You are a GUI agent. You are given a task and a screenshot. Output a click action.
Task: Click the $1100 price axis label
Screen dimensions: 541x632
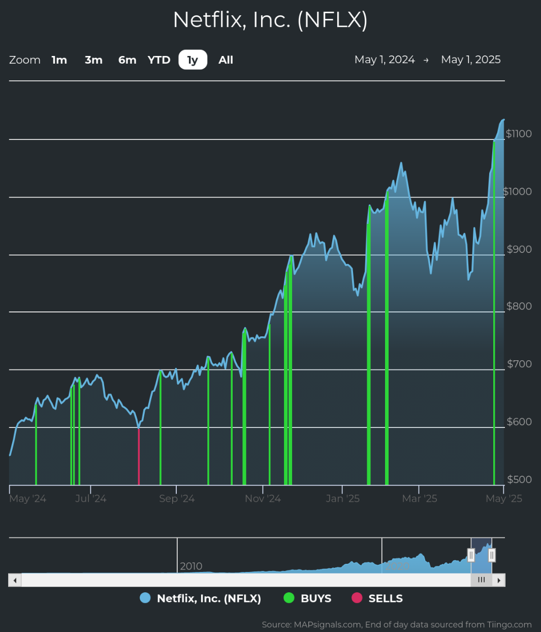519,134
